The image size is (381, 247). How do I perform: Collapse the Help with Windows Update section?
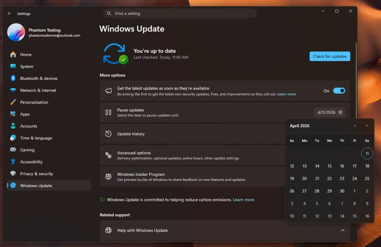[343, 231]
